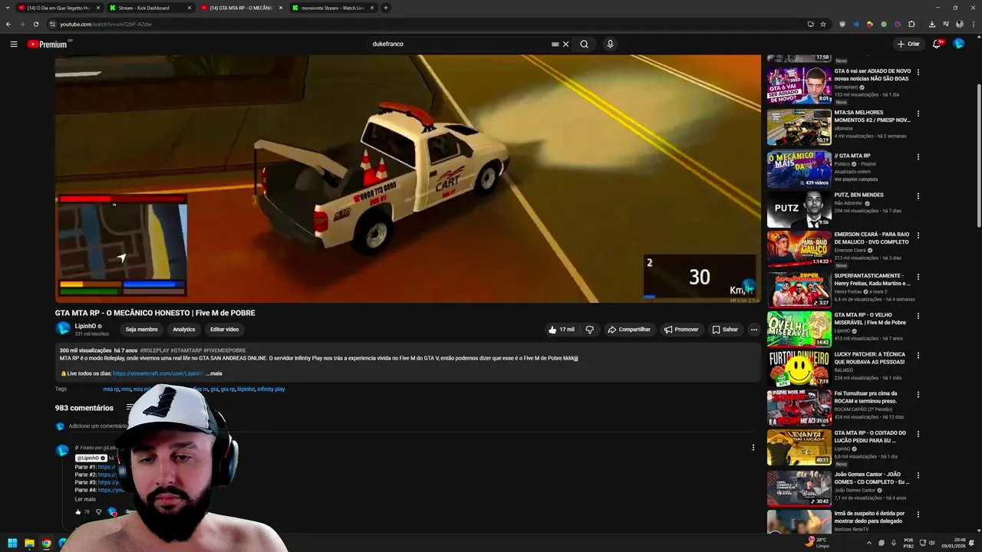This screenshot has width=982, height=552.
Task: Expand pinned comment with Ler mais
Action: (x=85, y=499)
